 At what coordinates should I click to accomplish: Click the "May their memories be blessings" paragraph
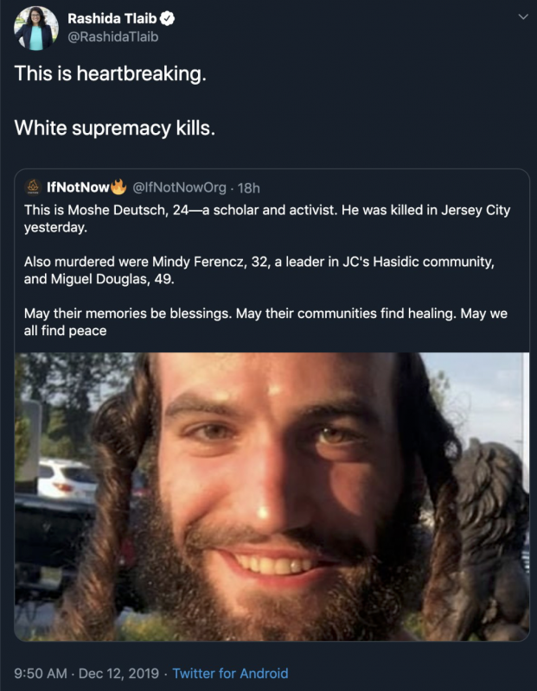(265, 321)
